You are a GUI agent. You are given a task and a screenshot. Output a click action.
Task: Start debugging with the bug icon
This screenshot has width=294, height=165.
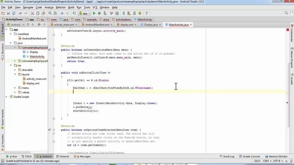[x=99, y=13]
